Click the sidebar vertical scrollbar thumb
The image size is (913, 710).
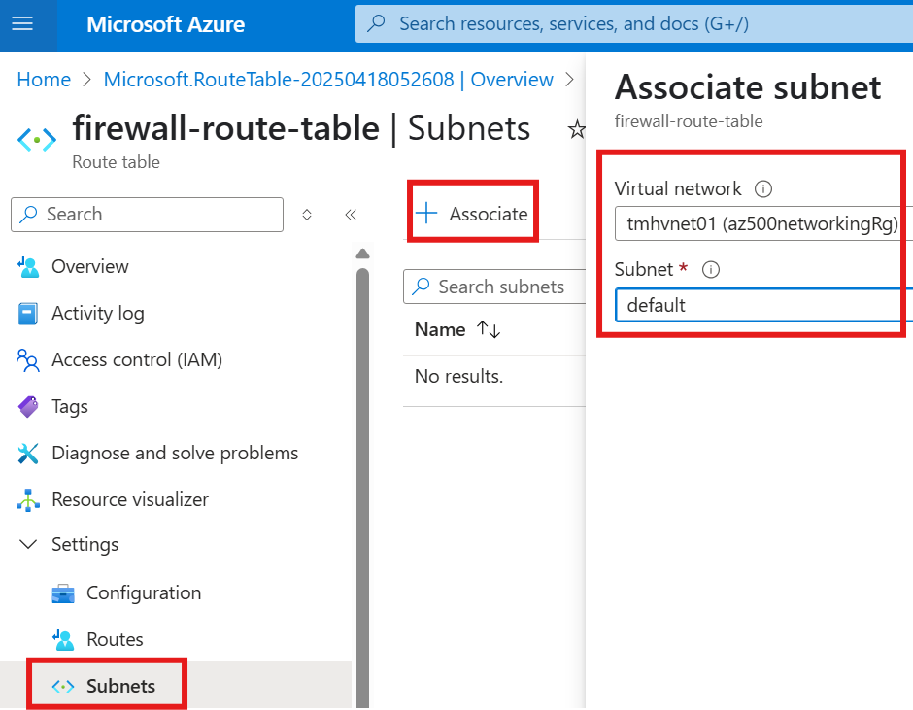(362, 489)
